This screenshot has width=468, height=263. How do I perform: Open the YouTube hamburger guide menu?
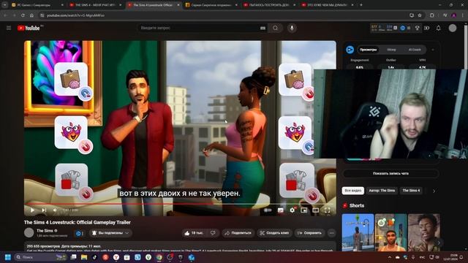(x=9, y=28)
